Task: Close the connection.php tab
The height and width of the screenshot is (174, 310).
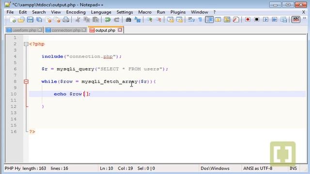Action: tap(84, 30)
